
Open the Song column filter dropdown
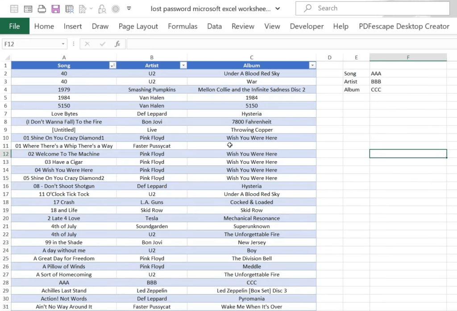112,65
